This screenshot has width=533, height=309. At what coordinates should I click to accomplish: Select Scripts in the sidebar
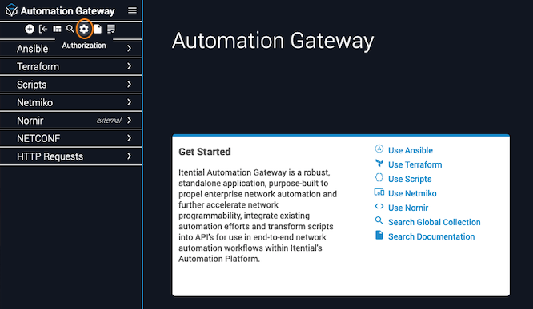click(70, 85)
